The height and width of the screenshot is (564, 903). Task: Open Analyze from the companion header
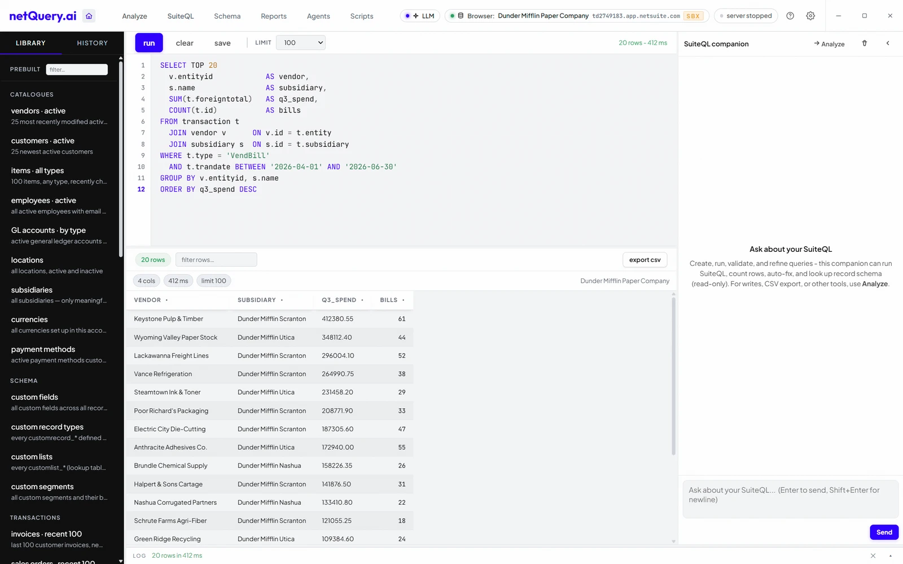[829, 43]
